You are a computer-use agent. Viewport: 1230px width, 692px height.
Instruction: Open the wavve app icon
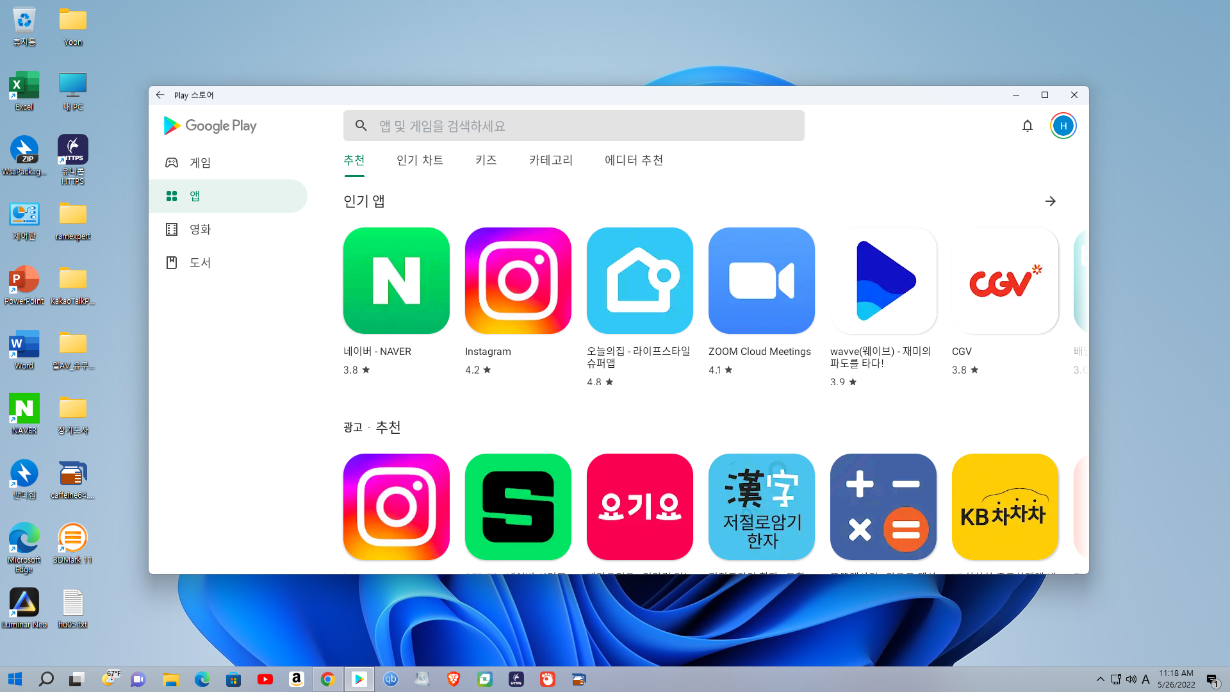point(883,281)
